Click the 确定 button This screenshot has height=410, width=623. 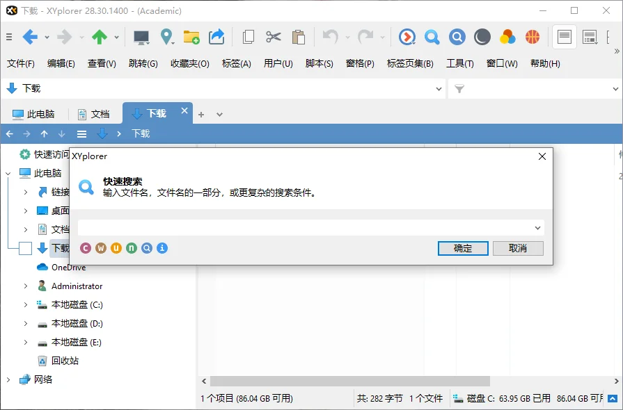(x=463, y=249)
